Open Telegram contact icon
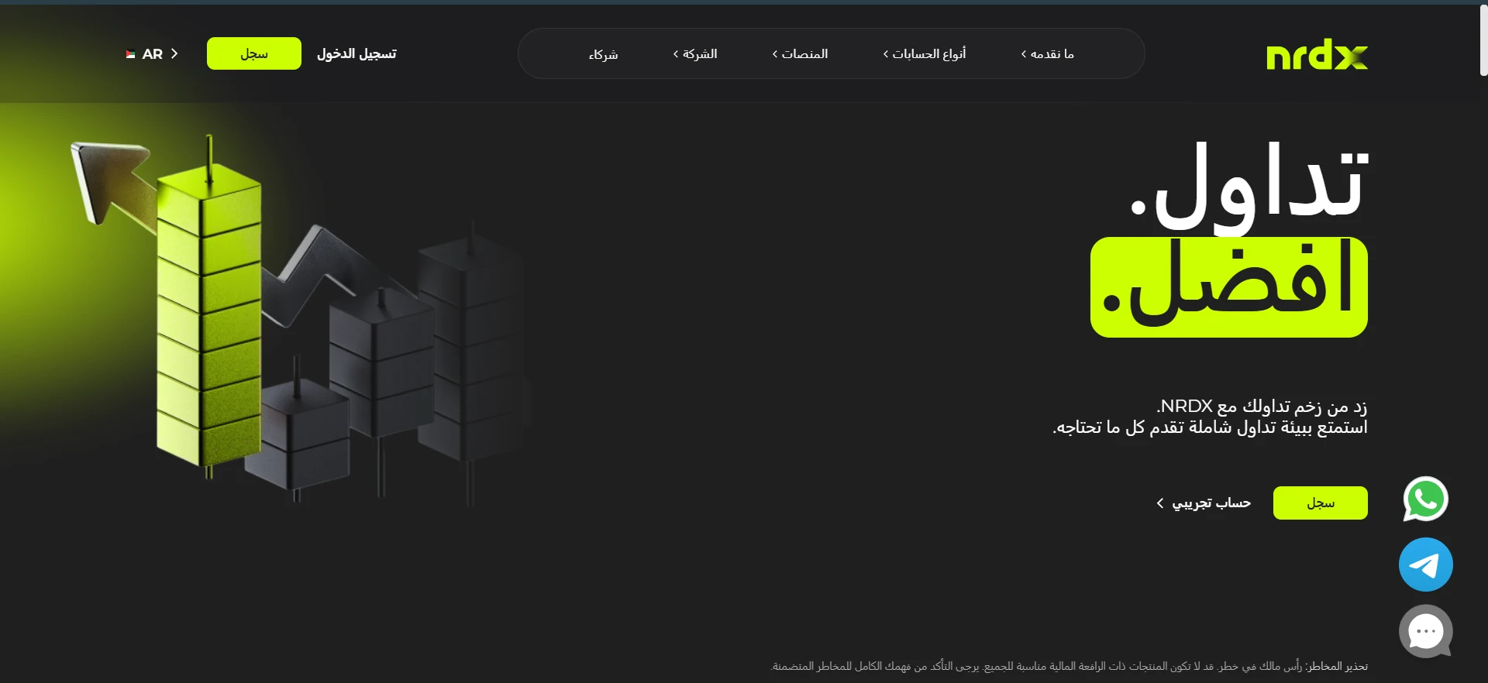 point(1425,565)
